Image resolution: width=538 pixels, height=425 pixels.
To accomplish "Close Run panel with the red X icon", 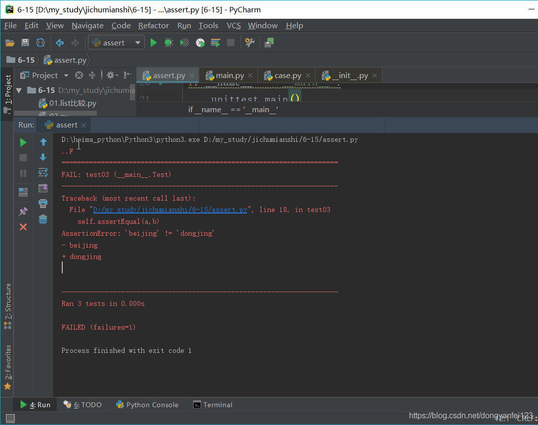I will 23,227.
